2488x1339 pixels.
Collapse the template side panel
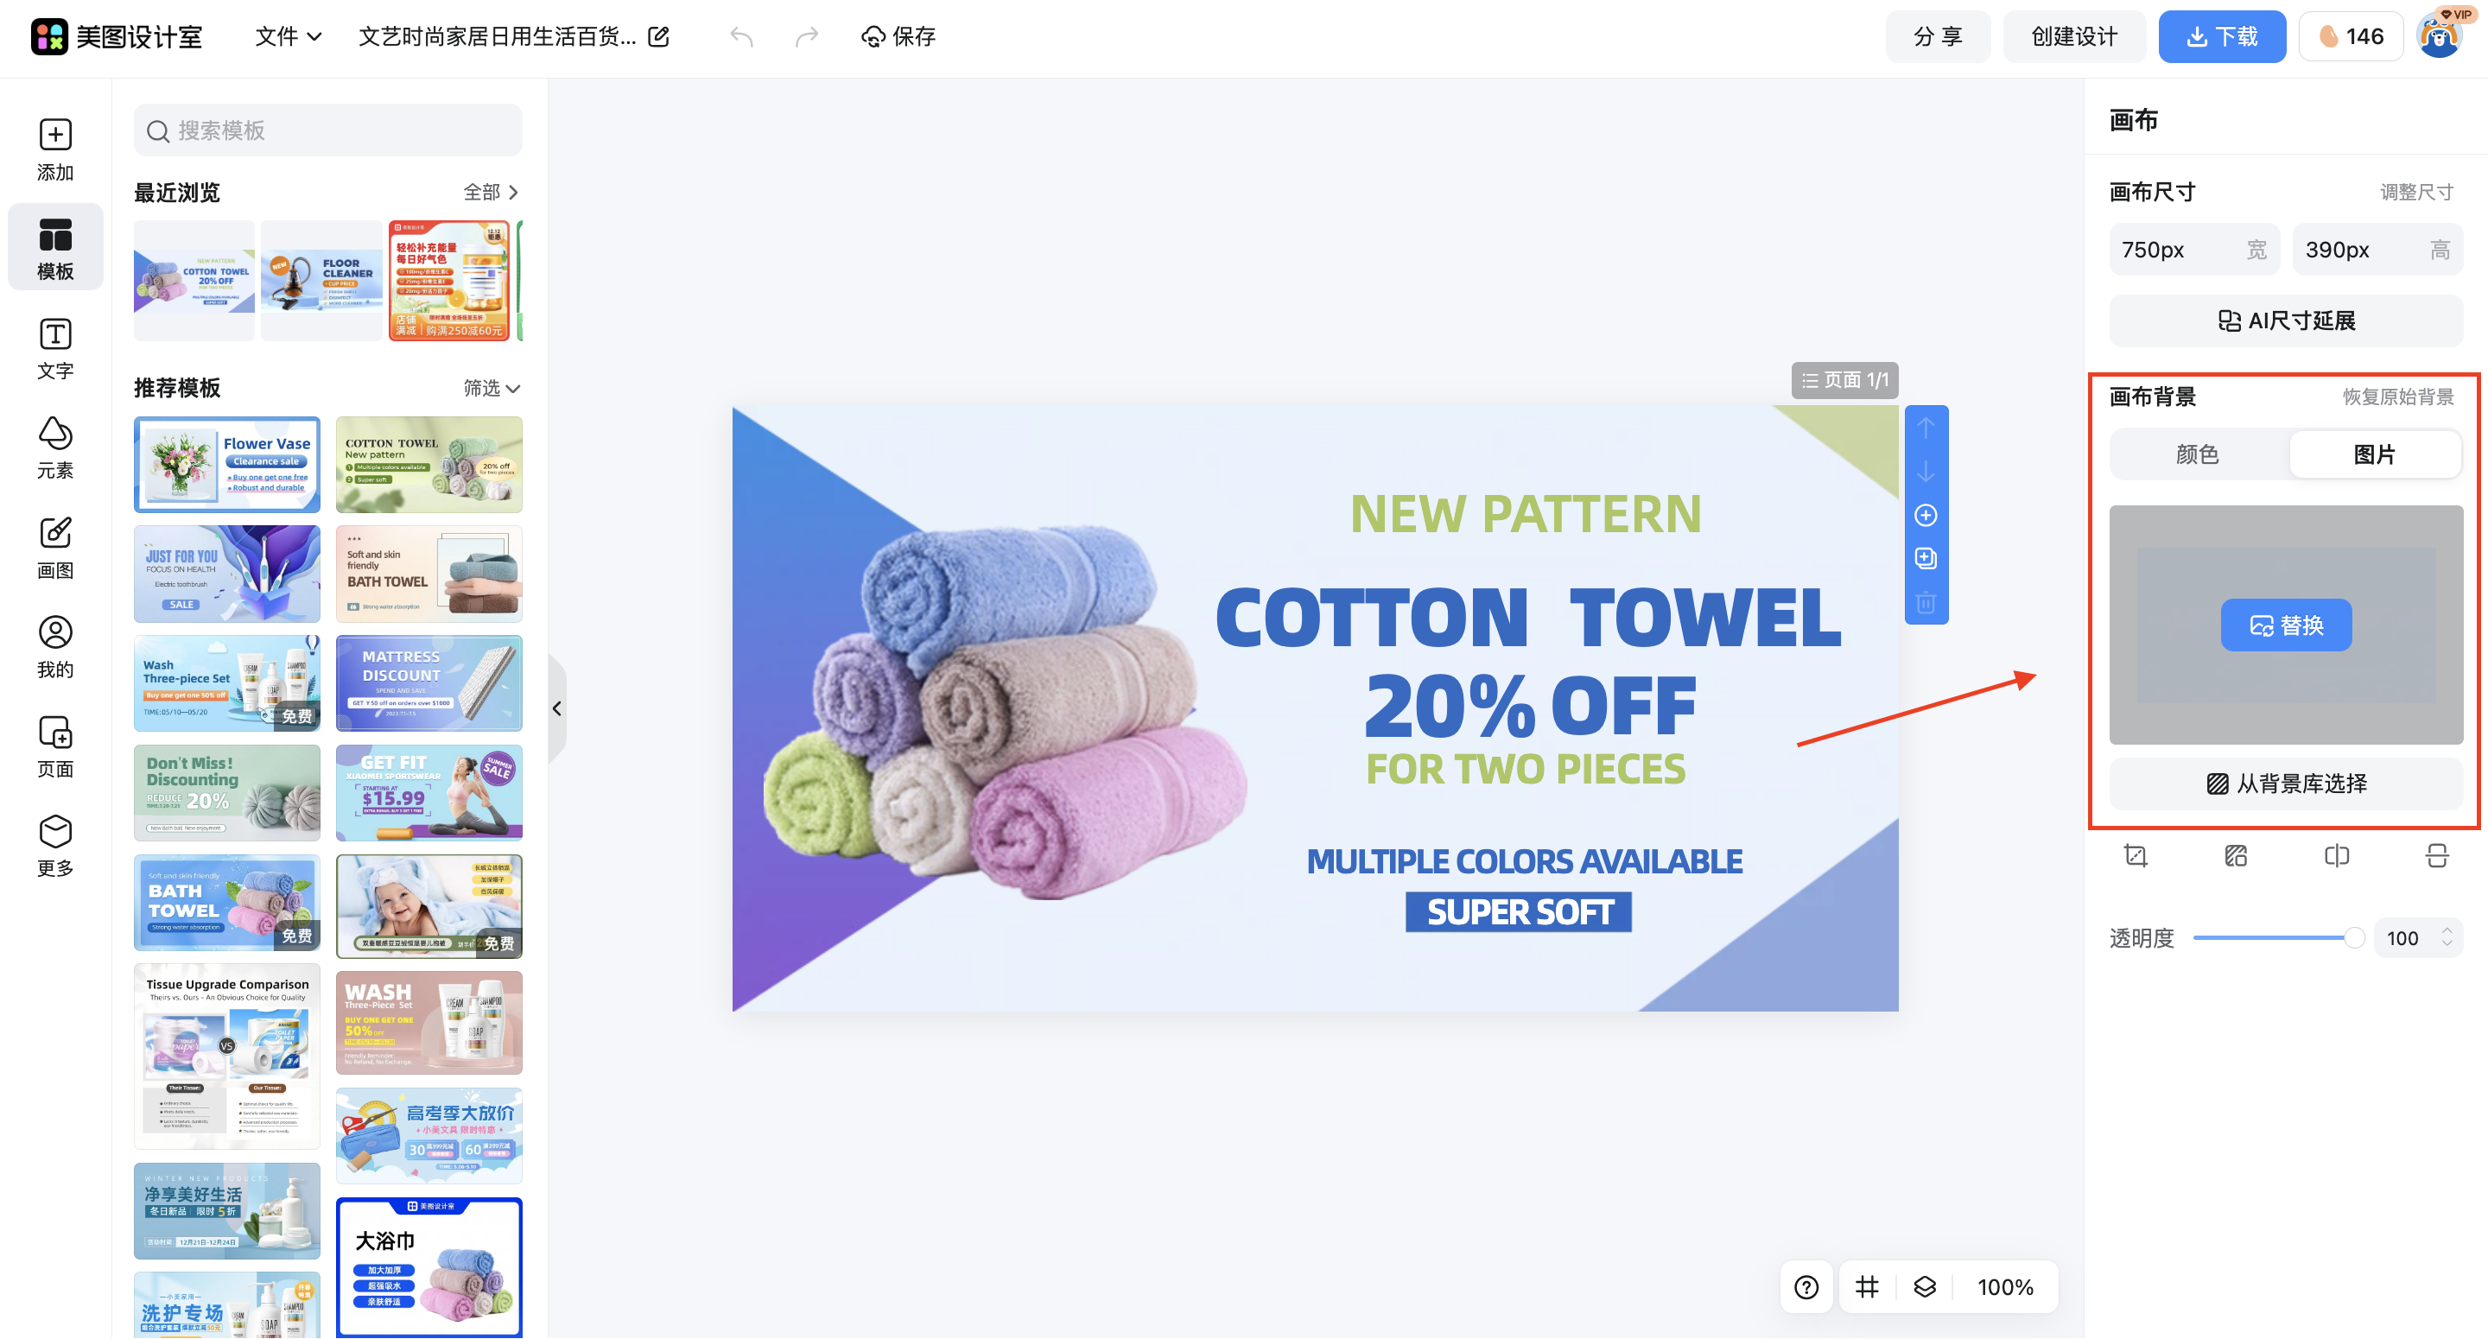click(x=556, y=708)
